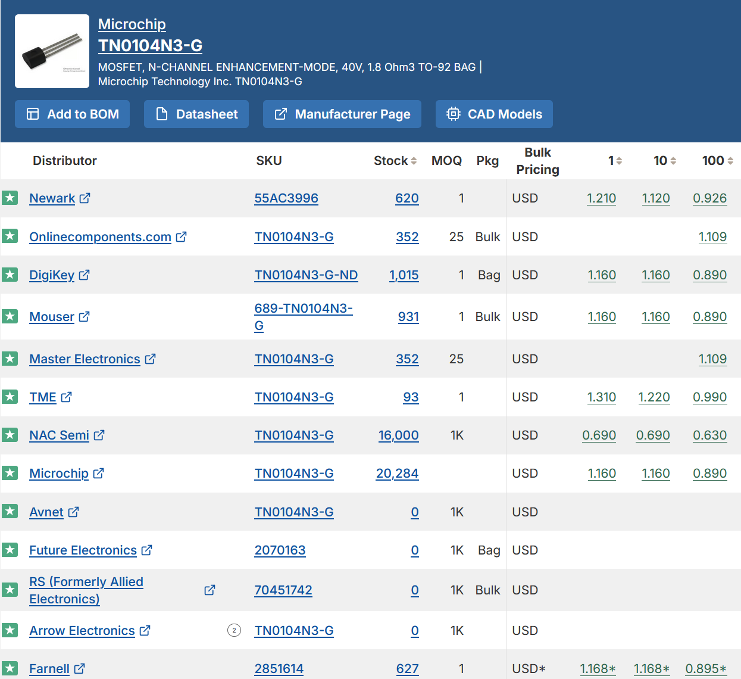741x679 pixels.
Task: Open Mouser SKU 689-TN0104N3-G
Action: coord(304,317)
